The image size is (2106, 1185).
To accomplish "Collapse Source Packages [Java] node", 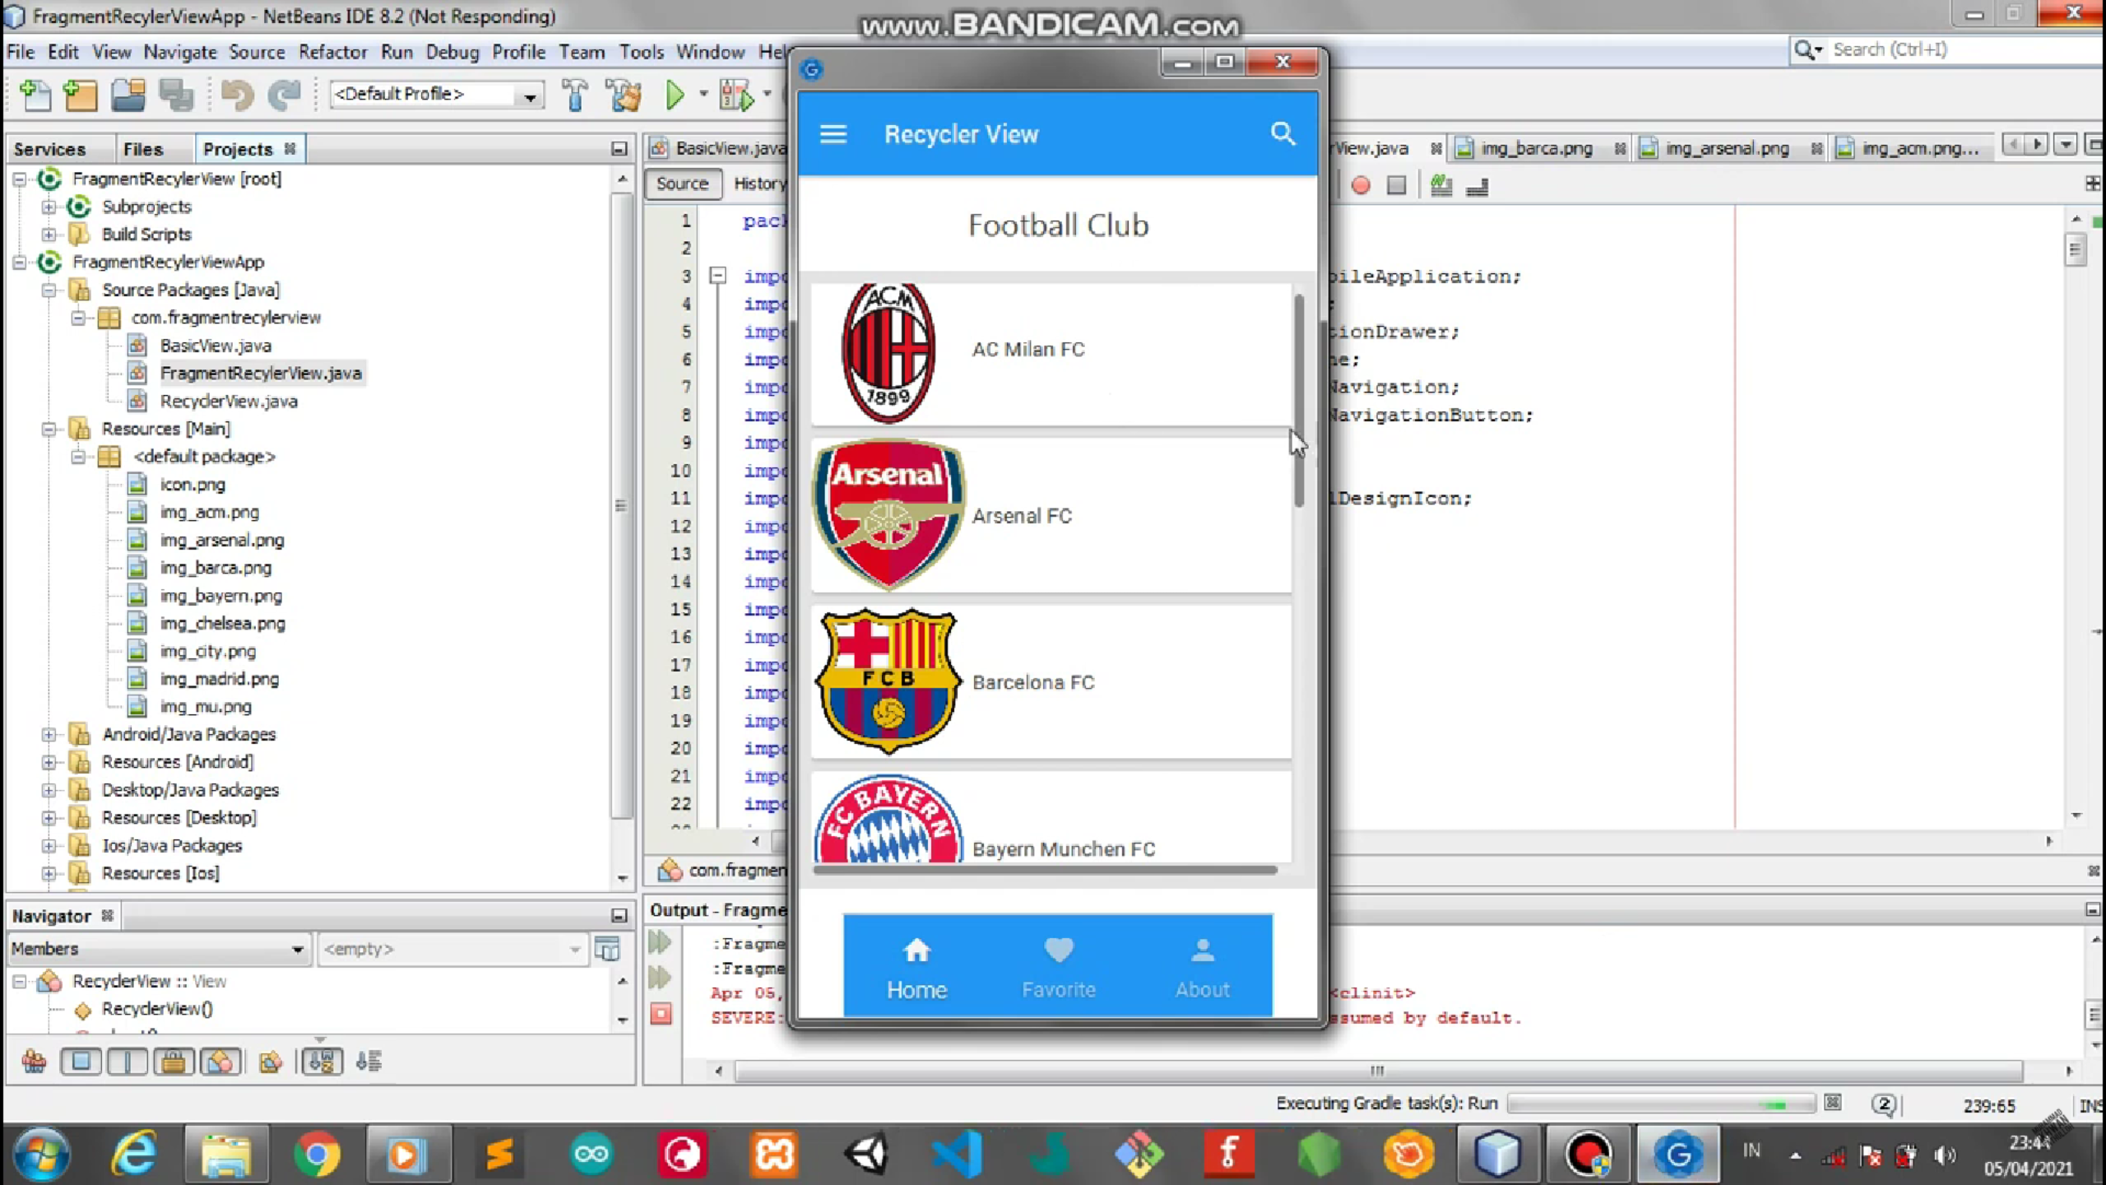I will (49, 290).
